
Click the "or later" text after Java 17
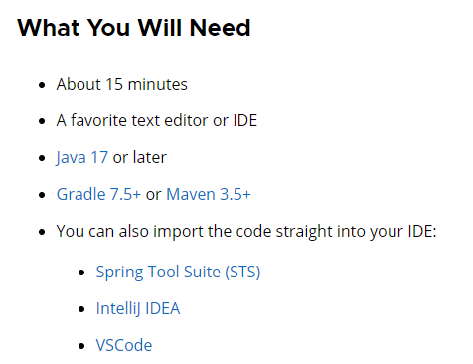[139, 157]
